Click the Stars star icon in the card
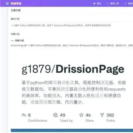This screenshot has height=133, width=133. [x=81, y=115]
